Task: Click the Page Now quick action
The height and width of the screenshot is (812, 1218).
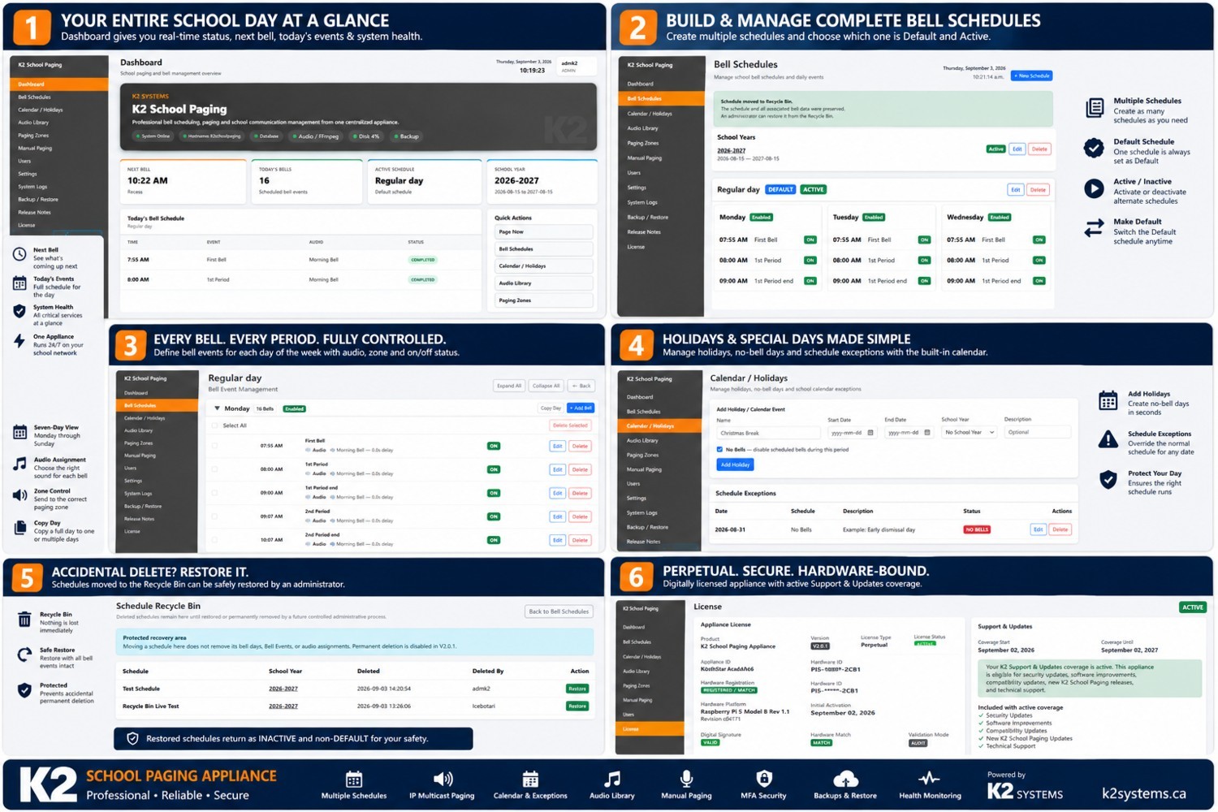Action: [x=543, y=232]
